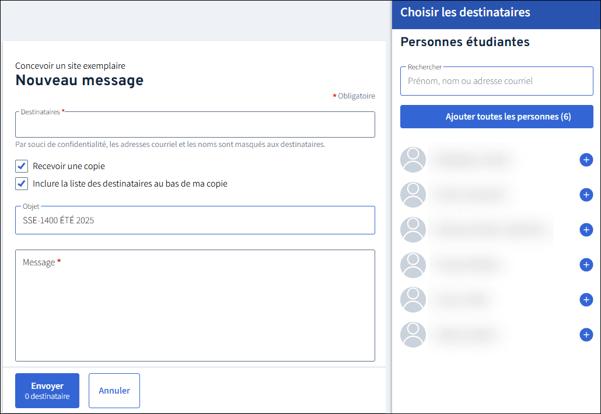Image resolution: width=601 pixels, height=414 pixels.
Task: Uncheck the "Recevoir une copie" checkbox
Action: point(22,166)
